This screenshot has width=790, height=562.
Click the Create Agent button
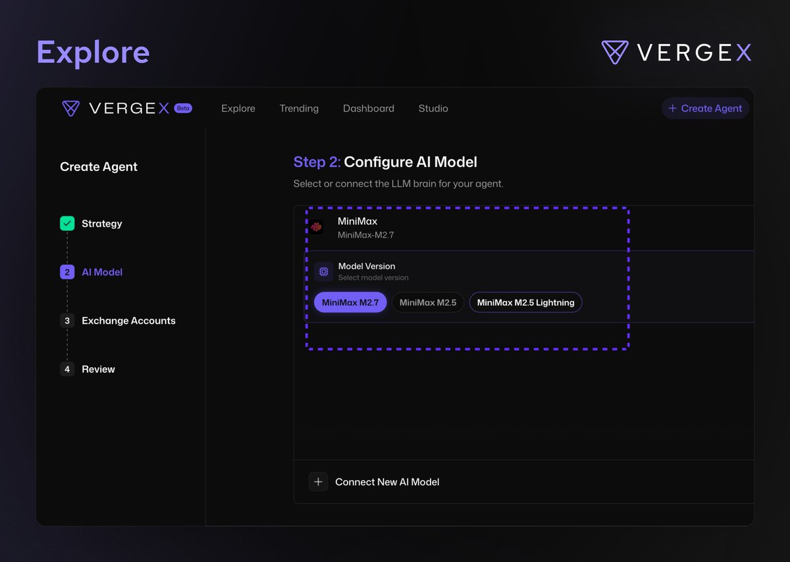coord(705,109)
